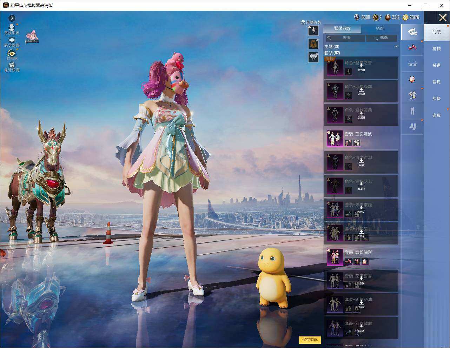Open the 时装 fashion tab

437,32
